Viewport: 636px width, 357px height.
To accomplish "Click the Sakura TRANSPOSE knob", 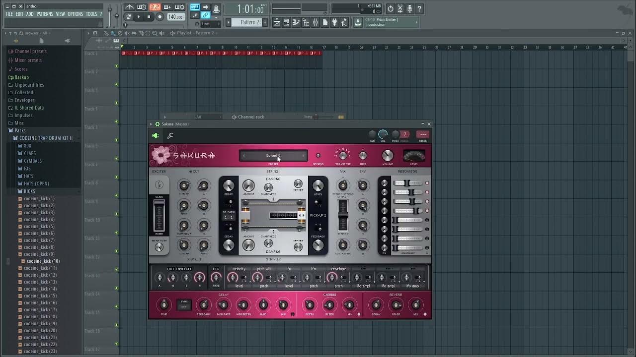I will [343, 156].
